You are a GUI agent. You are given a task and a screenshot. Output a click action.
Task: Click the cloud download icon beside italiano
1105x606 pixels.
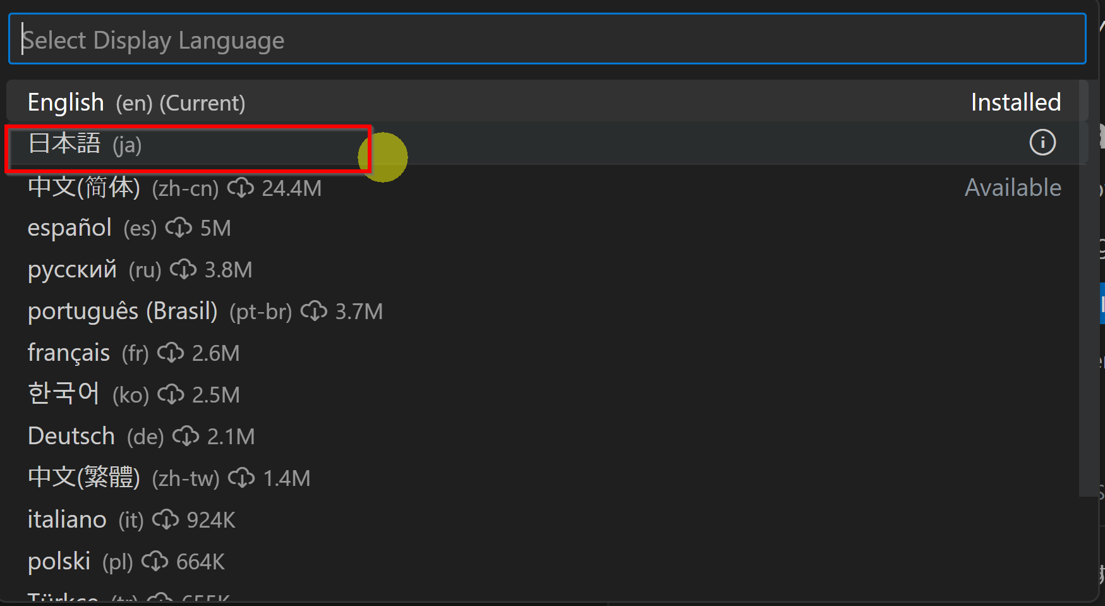(166, 520)
